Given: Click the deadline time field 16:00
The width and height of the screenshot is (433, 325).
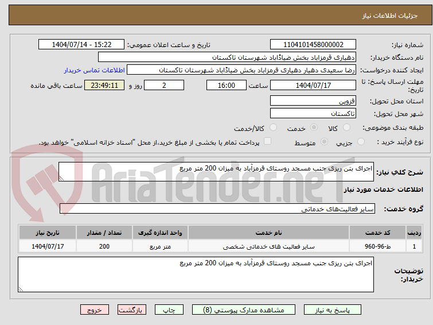Looking at the screenshot, I should 227,85.
